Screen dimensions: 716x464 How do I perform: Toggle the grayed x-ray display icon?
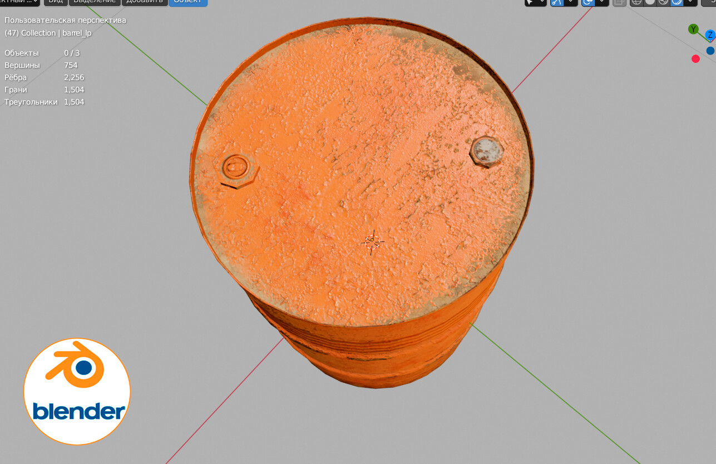619,3
